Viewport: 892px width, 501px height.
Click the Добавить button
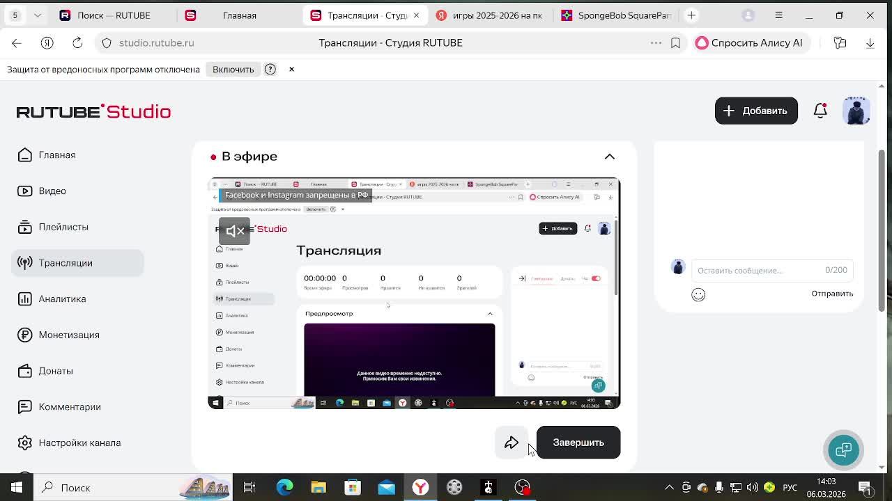pos(756,111)
